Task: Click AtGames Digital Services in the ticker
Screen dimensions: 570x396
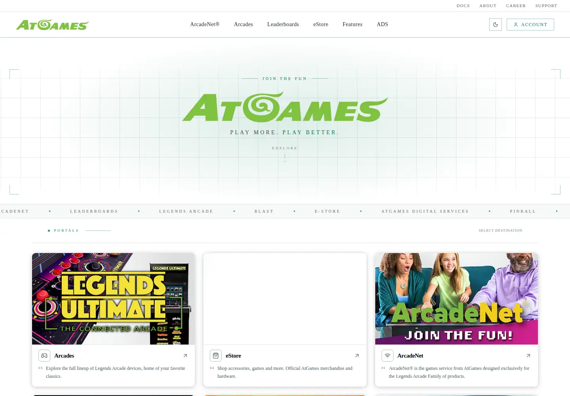Action: point(425,211)
